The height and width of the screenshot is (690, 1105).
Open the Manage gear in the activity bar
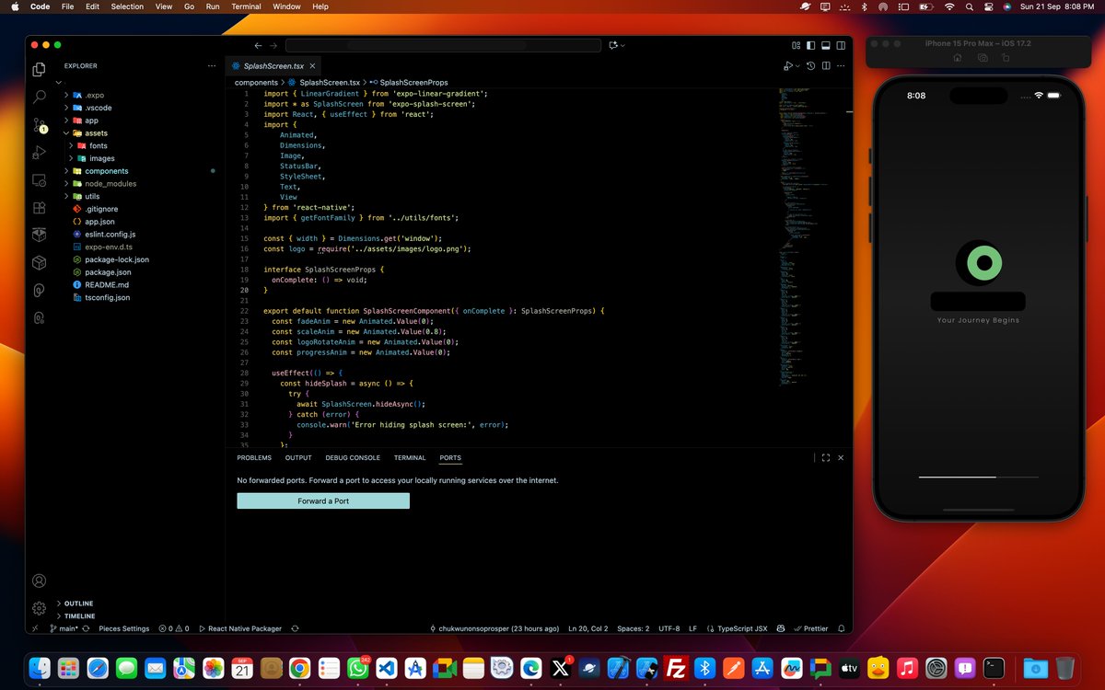(39, 608)
